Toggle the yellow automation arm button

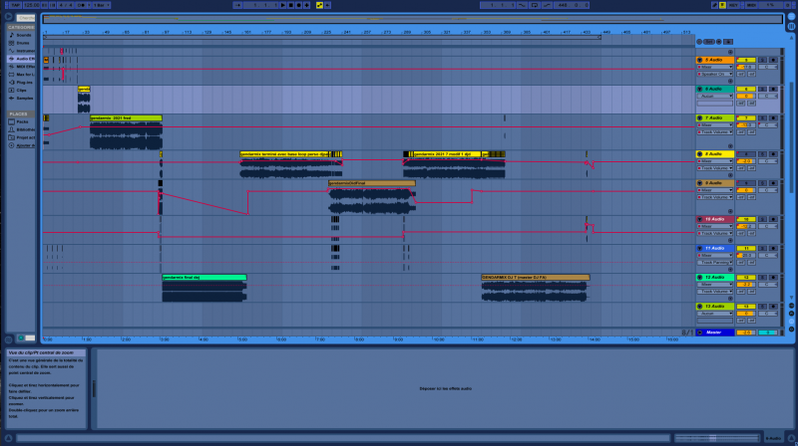(x=319, y=5)
